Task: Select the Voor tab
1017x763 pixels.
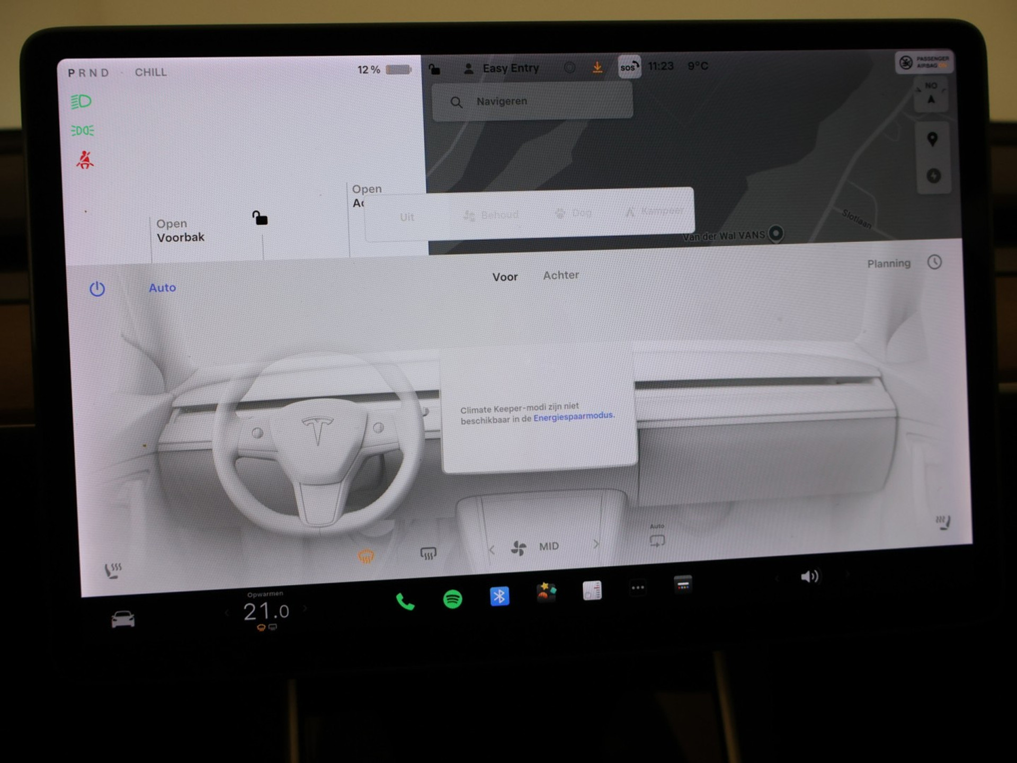Action: click(x=505, y=277)
